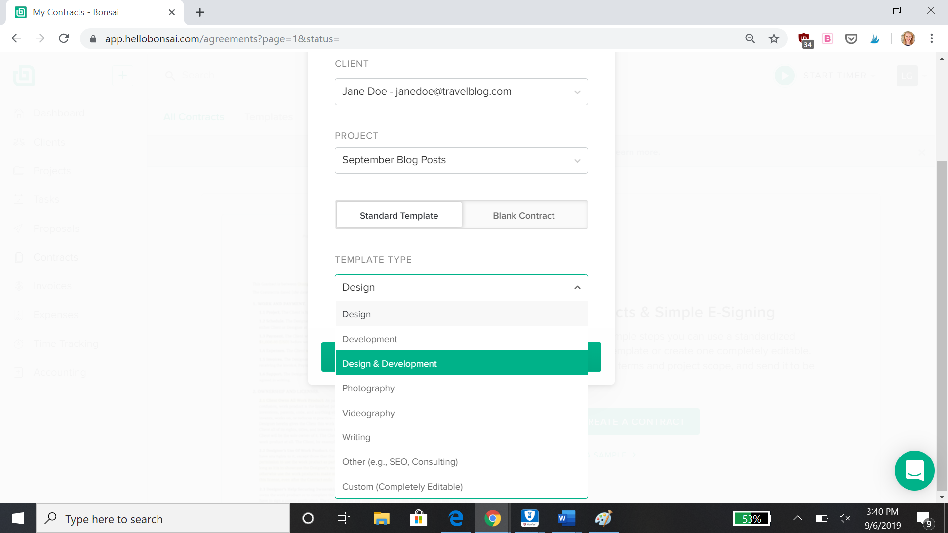The width and height of the screenshot is (948, 533).
Task: Click the padlock site info icon
Action: click(x=93, y=39)
